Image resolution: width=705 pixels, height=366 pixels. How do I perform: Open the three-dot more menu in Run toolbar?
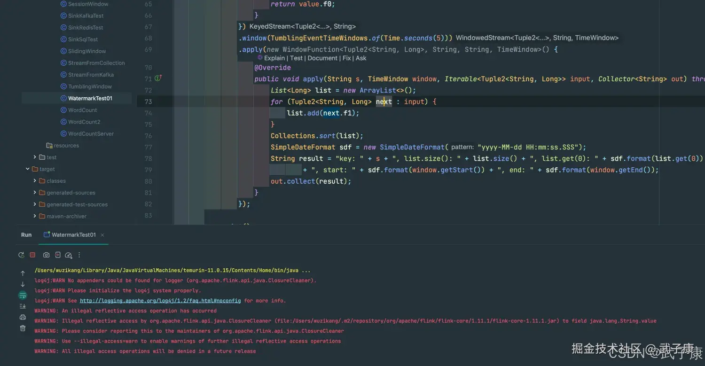coord(79,255)
